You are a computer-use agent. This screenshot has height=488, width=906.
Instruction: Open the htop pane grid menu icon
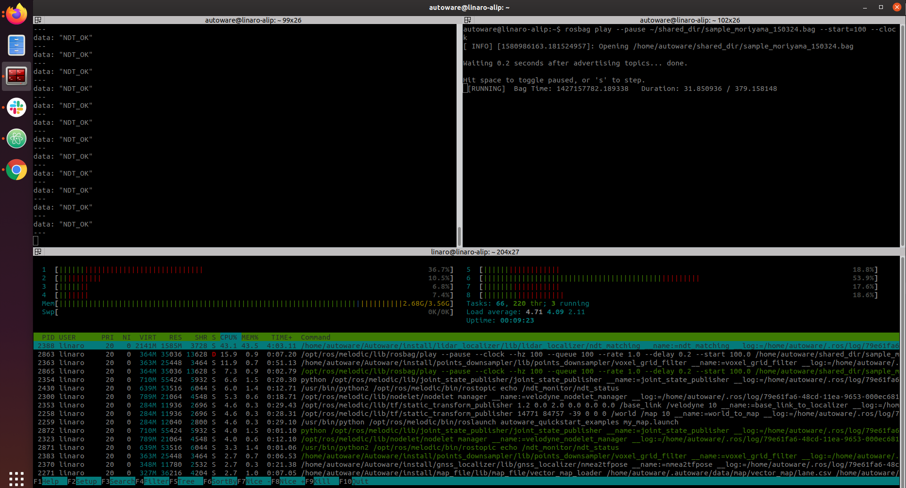(38, 252)
